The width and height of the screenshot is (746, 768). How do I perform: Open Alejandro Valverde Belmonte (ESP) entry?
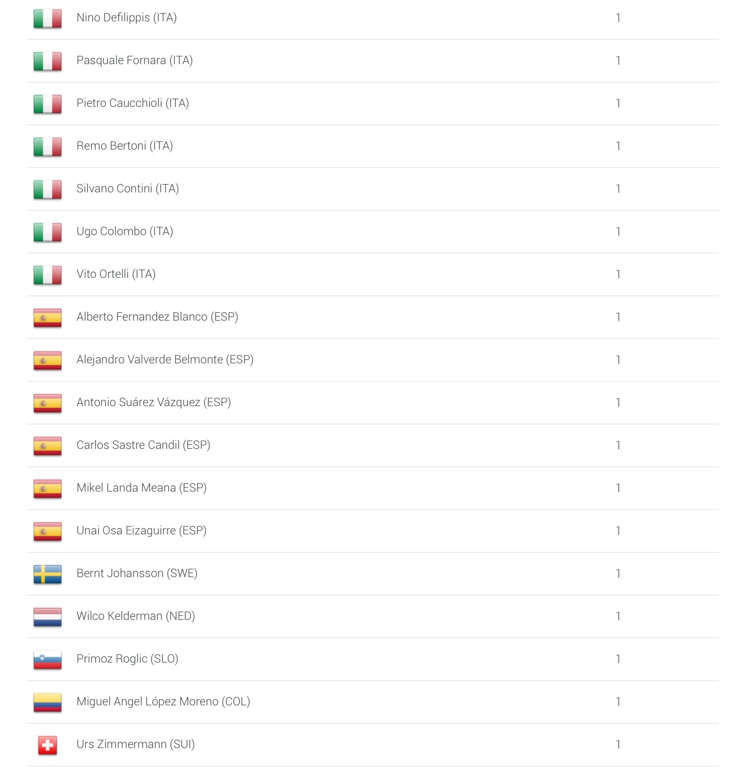click(165, 359)
